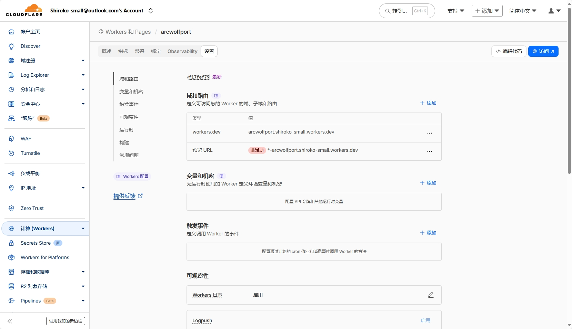The image size is (572, 329).
Task: Click the Secrets Store lock icon
Action: (x=11, y=243)
